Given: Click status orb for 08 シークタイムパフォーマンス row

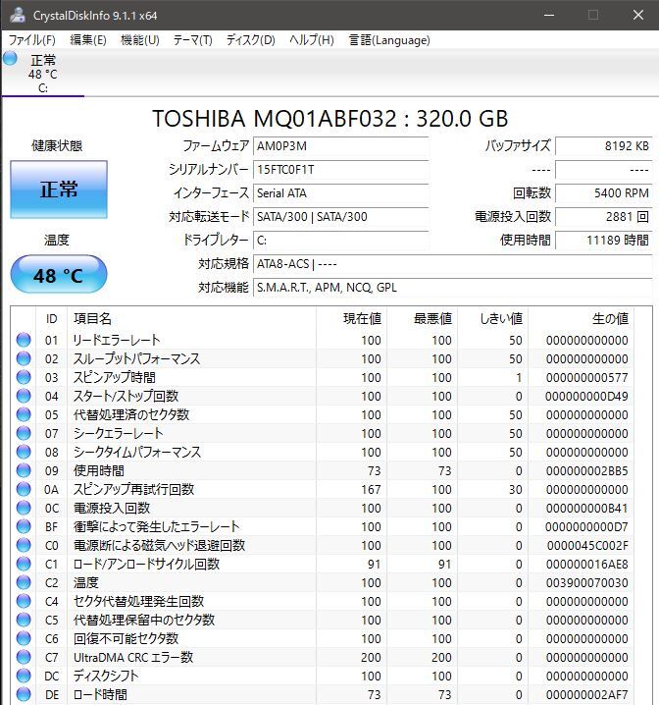Looking at the screenshot, I should pos(24,452).
